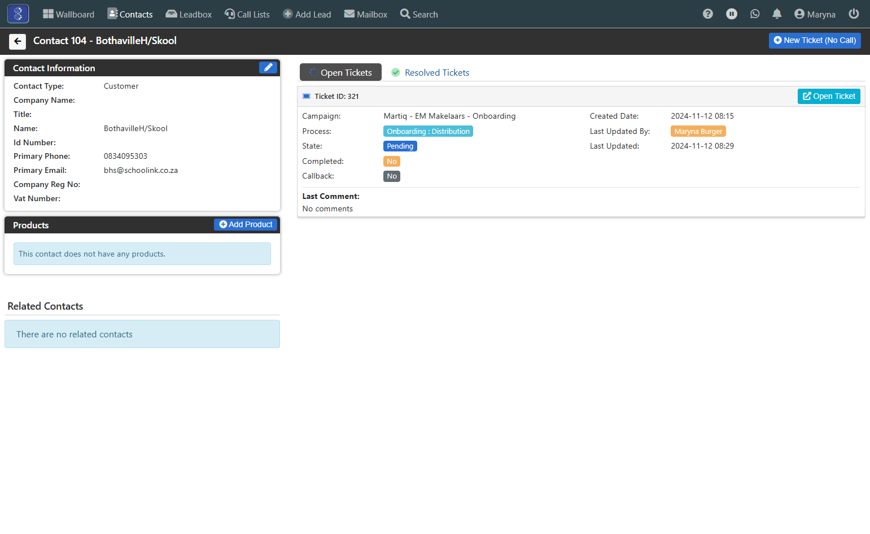Click the Completed No badge
This screenshot has width=870, height=534.
(392, 161)
